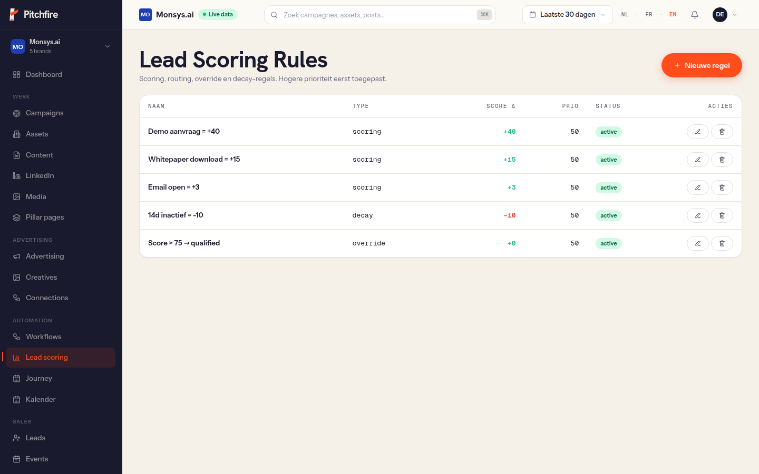Image resolution: width=759 pixels, height=474 pixels.
Task: Click active badge of Email open row
Action: coord(609,188)
